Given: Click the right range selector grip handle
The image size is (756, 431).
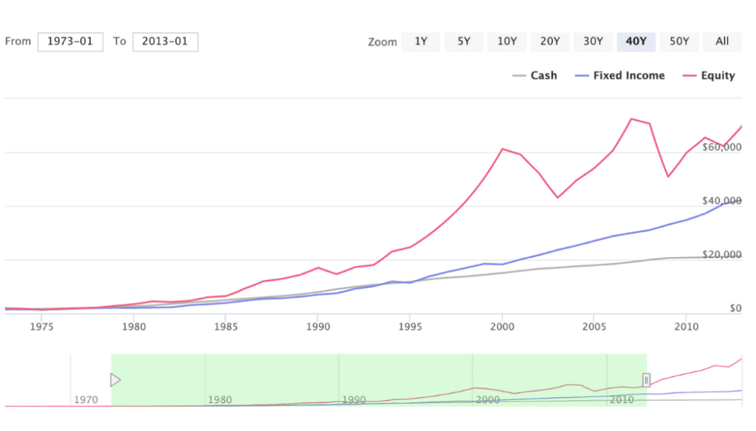Looking at the screenshot, I should (x=646, y=380).
